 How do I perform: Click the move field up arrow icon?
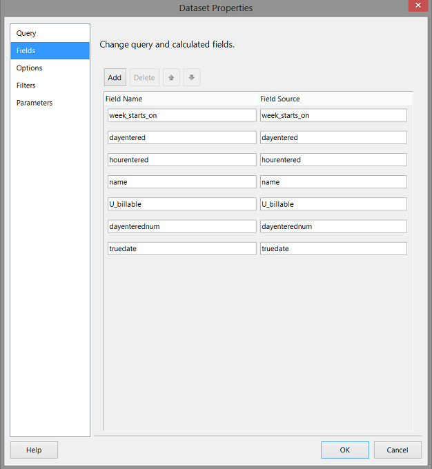pos(171,78)
